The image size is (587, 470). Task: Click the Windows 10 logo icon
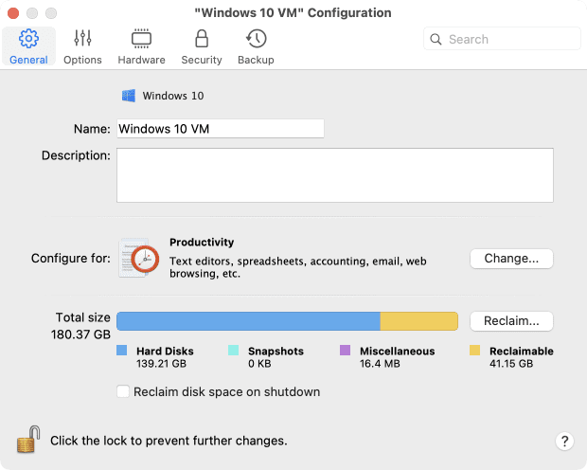[x=129, y=96]
